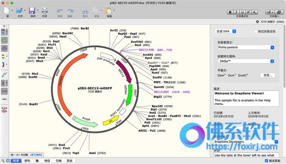
Task: Click the Open folder icon
Action: [19, 11]
